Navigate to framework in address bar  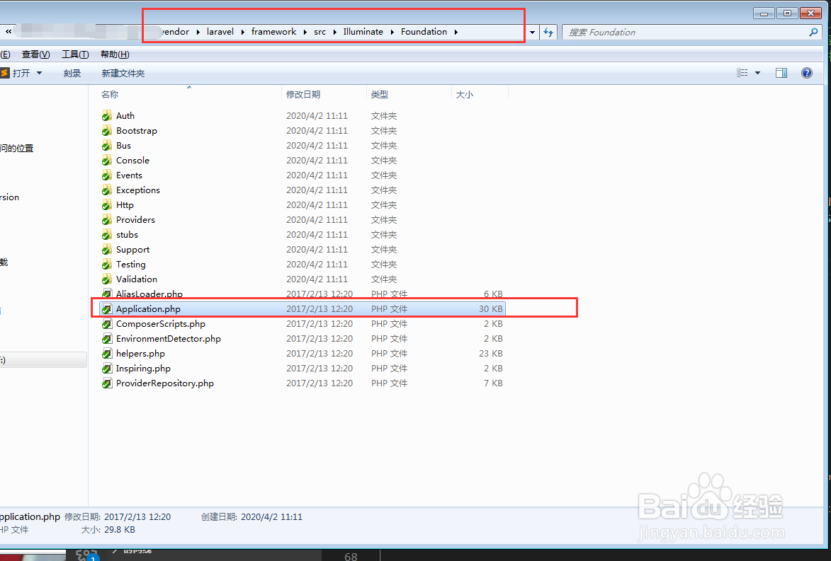click(274, 32)
